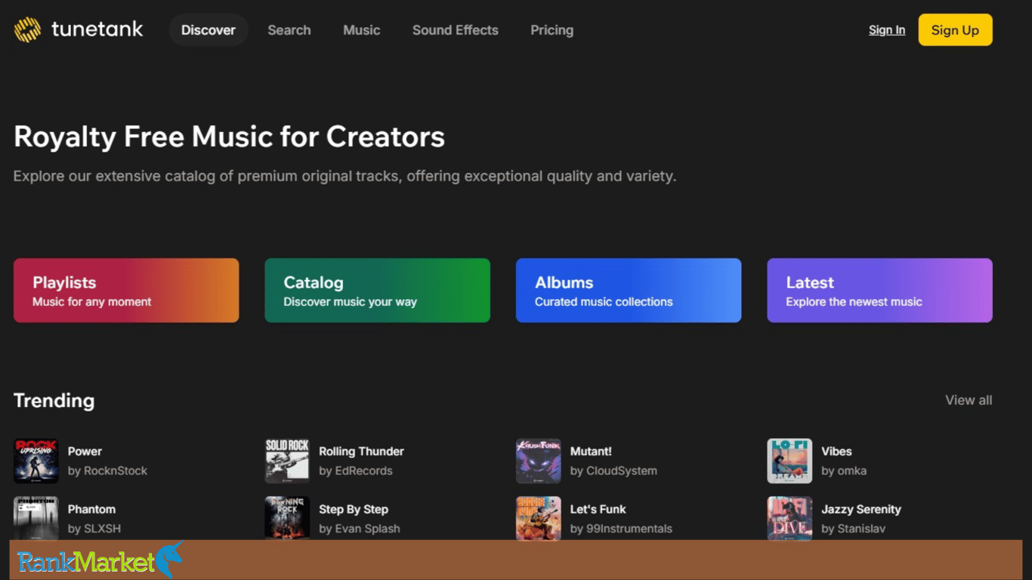Click the Mutant! track cover thumbnail
This screenshot has height=580, width=1032.
tap(539, 461)
